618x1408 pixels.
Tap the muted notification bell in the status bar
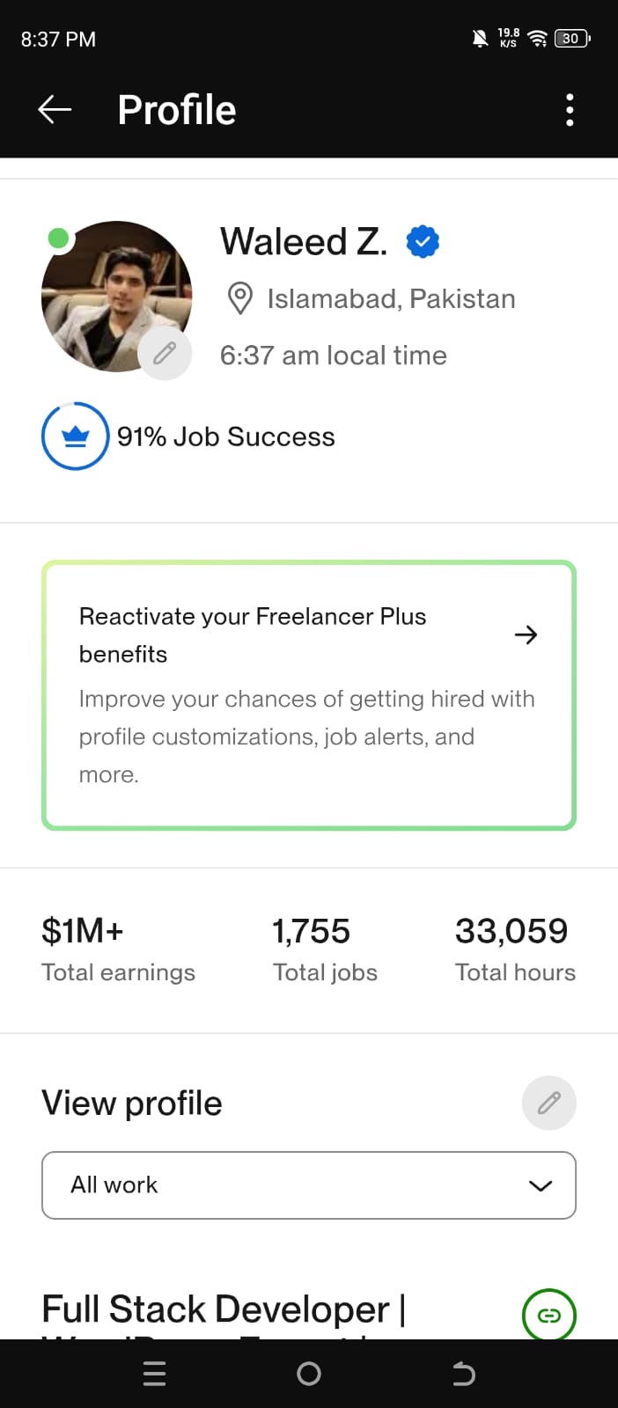[x=479, y=39]
